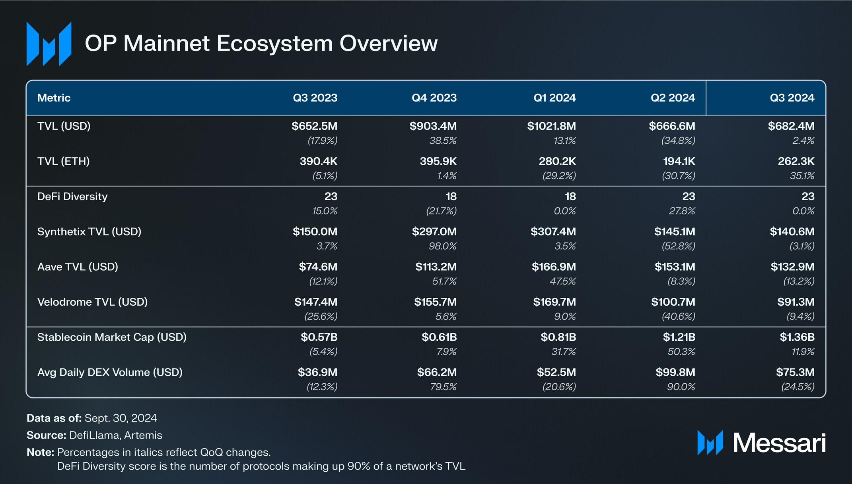Click the Messari logo icon beside the title

49,44
